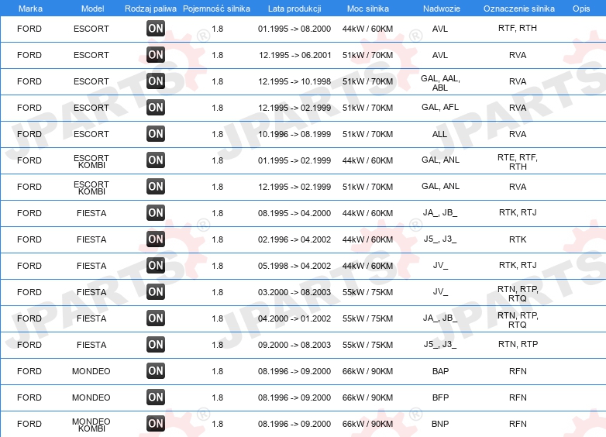Click the ON icon in the 10.1996 -> 08.1999 row
The image size is (606, 437).
coord(156,134)
